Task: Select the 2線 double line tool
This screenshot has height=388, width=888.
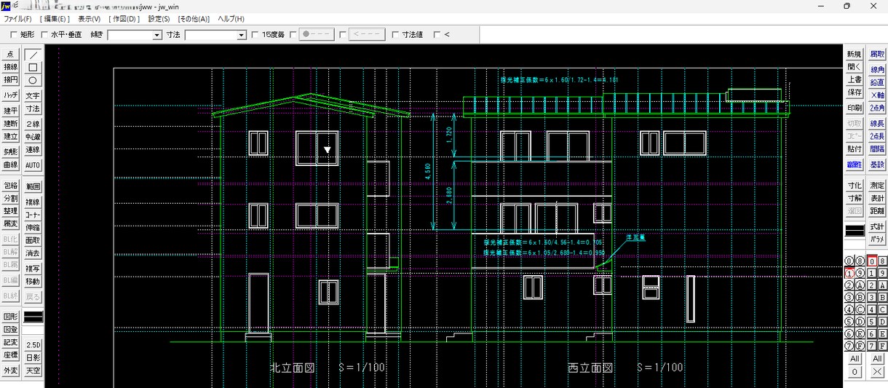Action: [x=33, y=124]
